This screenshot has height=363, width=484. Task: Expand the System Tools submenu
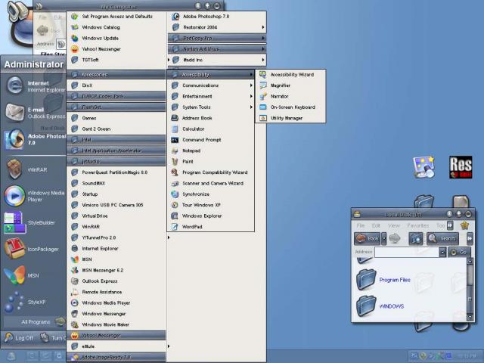[x=210, y=107]
